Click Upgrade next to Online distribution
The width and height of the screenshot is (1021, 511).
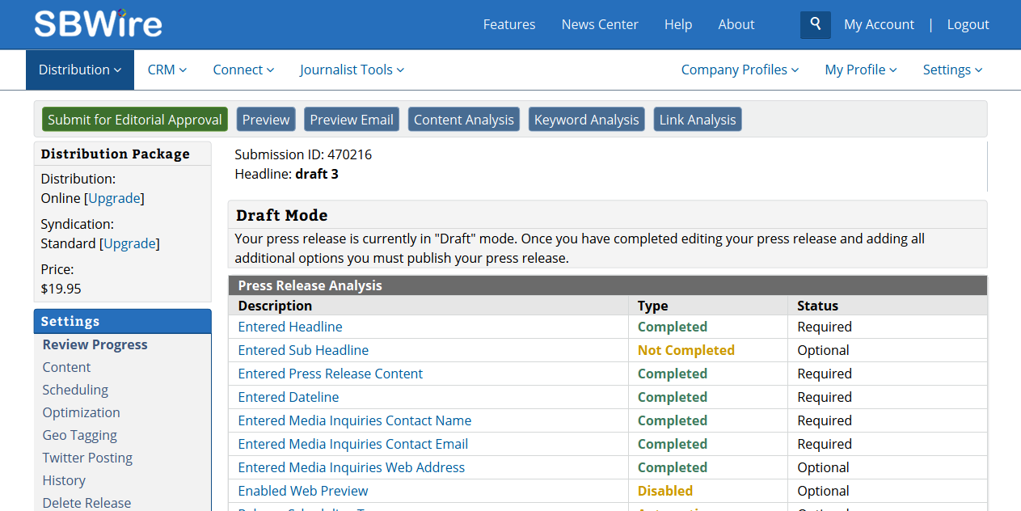pos(114,198)
